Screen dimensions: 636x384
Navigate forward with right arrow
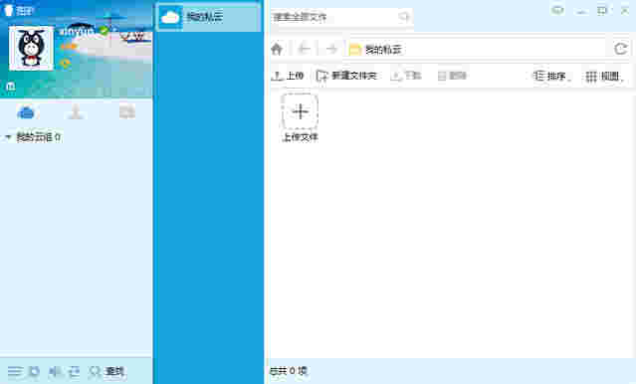click(x=331, y=49)
